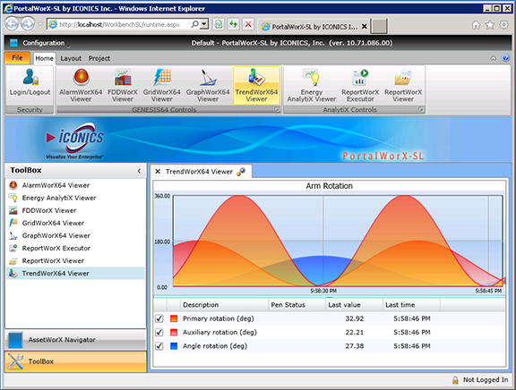Uncheck the Auxiliary rotation pen checkbox

[x=159, y=332]
